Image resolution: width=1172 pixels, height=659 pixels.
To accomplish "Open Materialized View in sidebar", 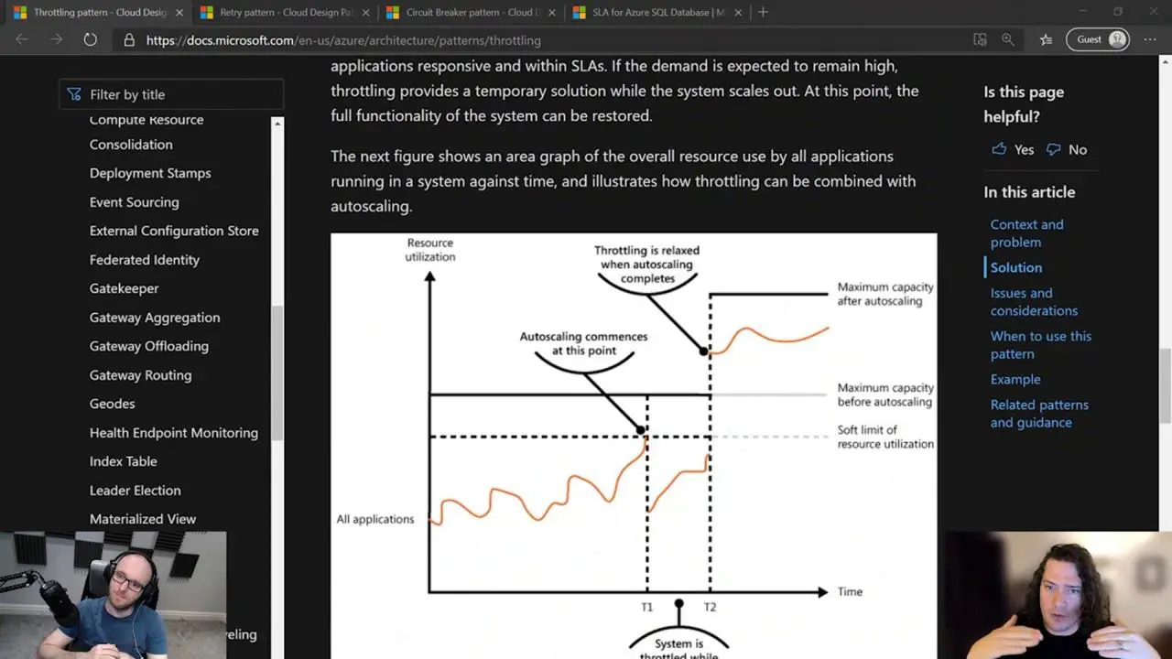I will (143, 519).
